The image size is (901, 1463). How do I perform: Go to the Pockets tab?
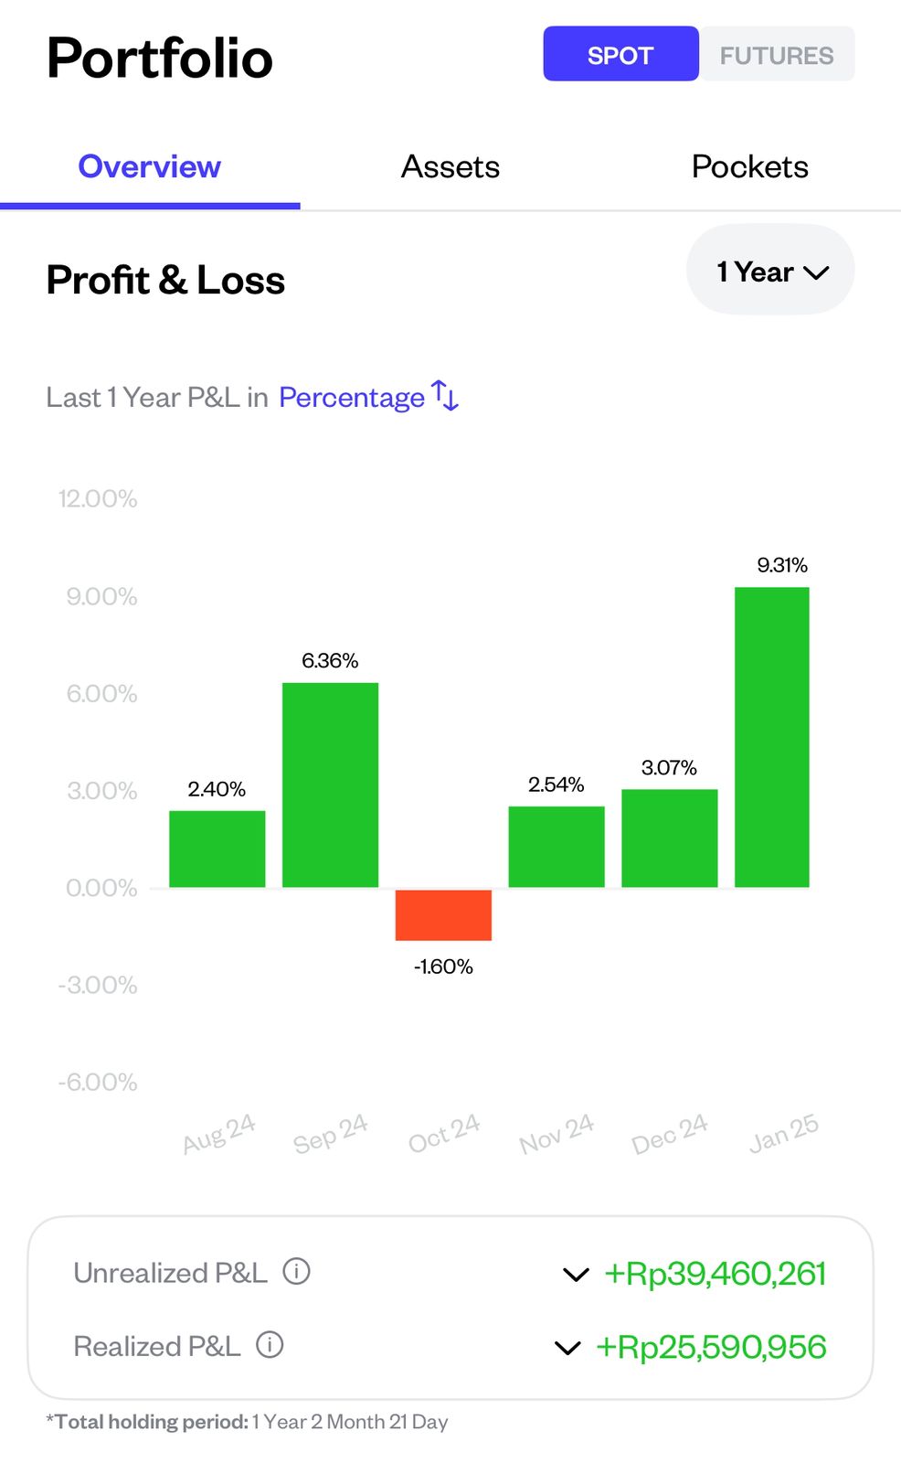[749, 166]
